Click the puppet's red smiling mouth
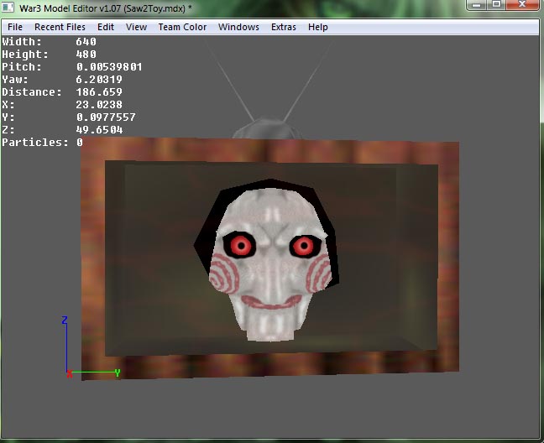The image size is (544, 443). click(271, 302)
